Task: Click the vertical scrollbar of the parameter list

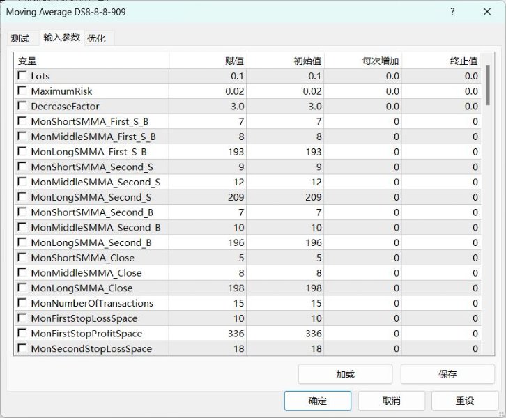Action: (488, 209)
